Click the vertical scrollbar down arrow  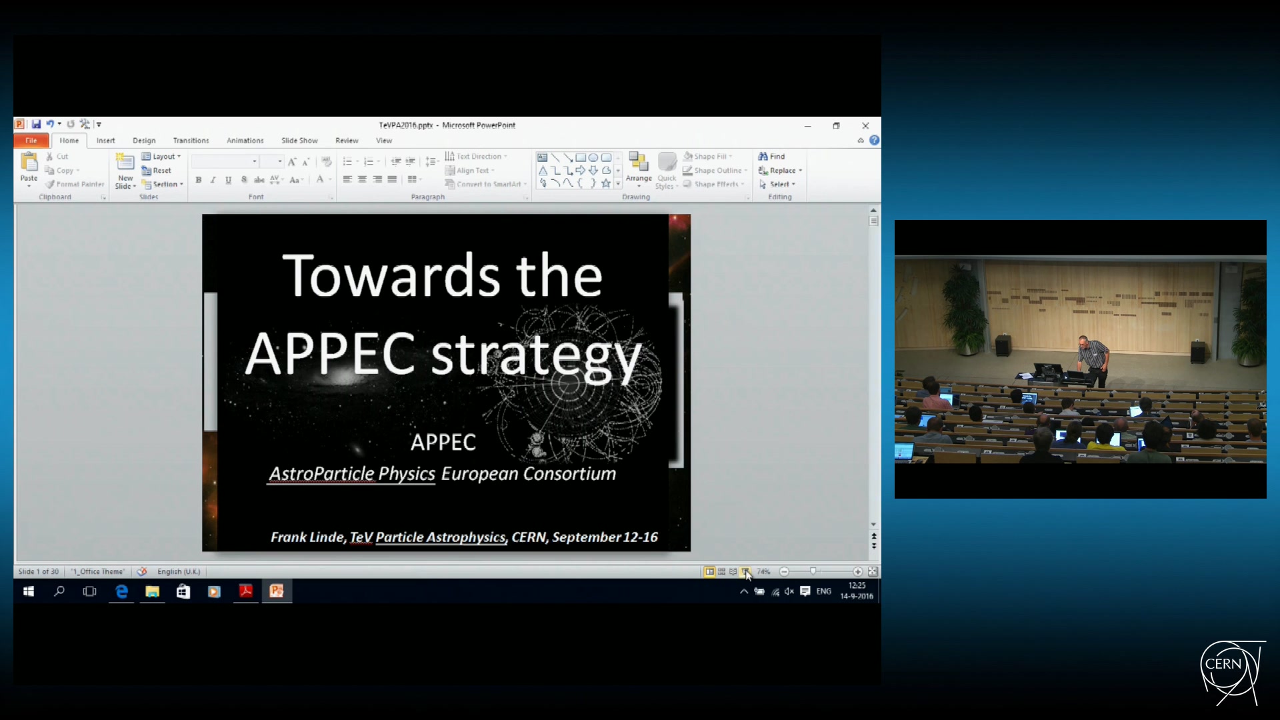click(x=873, y=525)
